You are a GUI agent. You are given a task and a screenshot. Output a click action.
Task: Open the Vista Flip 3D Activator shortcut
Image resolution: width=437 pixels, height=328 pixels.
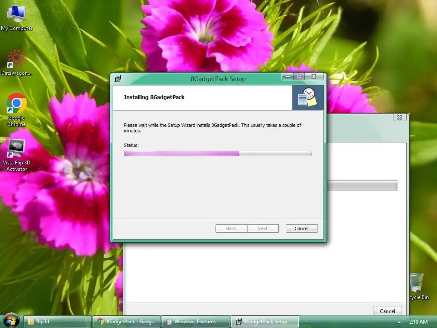[17, 155]
